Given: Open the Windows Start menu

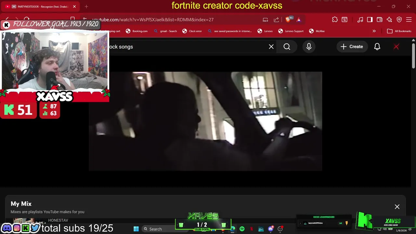Looking at the screenshot, I should (x=136, y=229).
